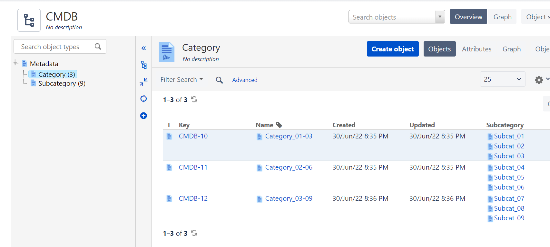This screenshot has width=550, height=247.
Task: Click the Create object button
Action: [393, 49]
